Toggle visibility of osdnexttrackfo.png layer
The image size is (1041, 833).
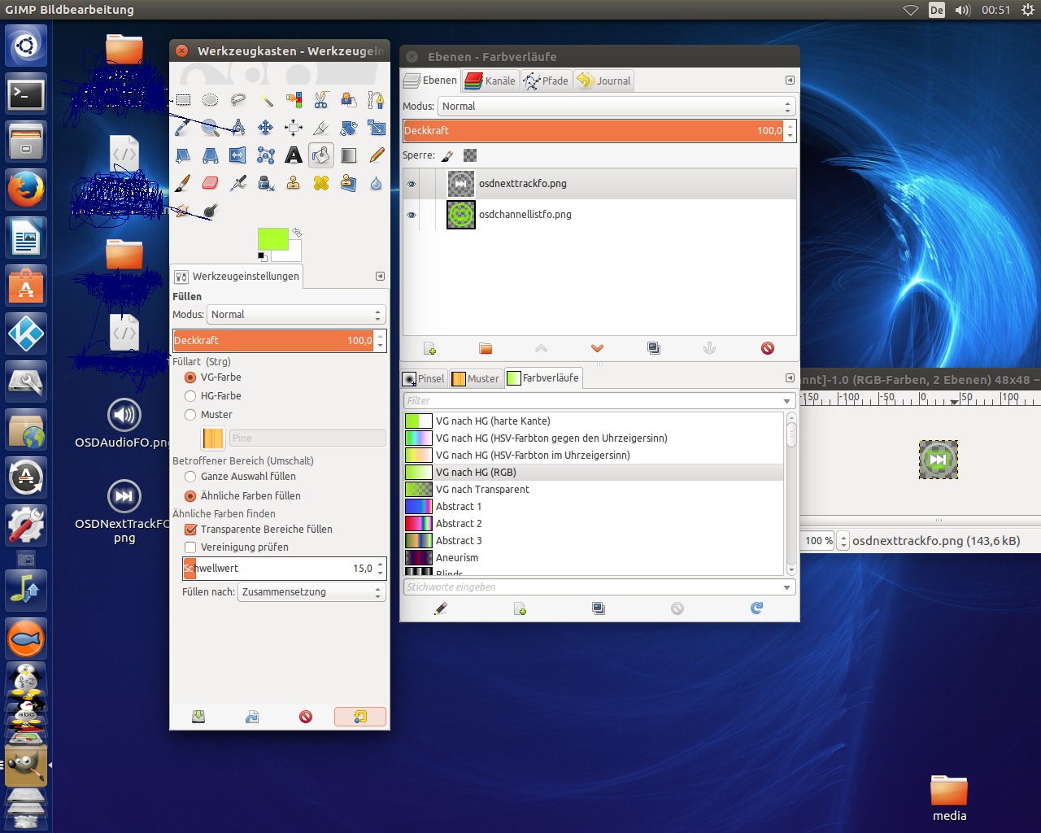click(x=412, y=184)
